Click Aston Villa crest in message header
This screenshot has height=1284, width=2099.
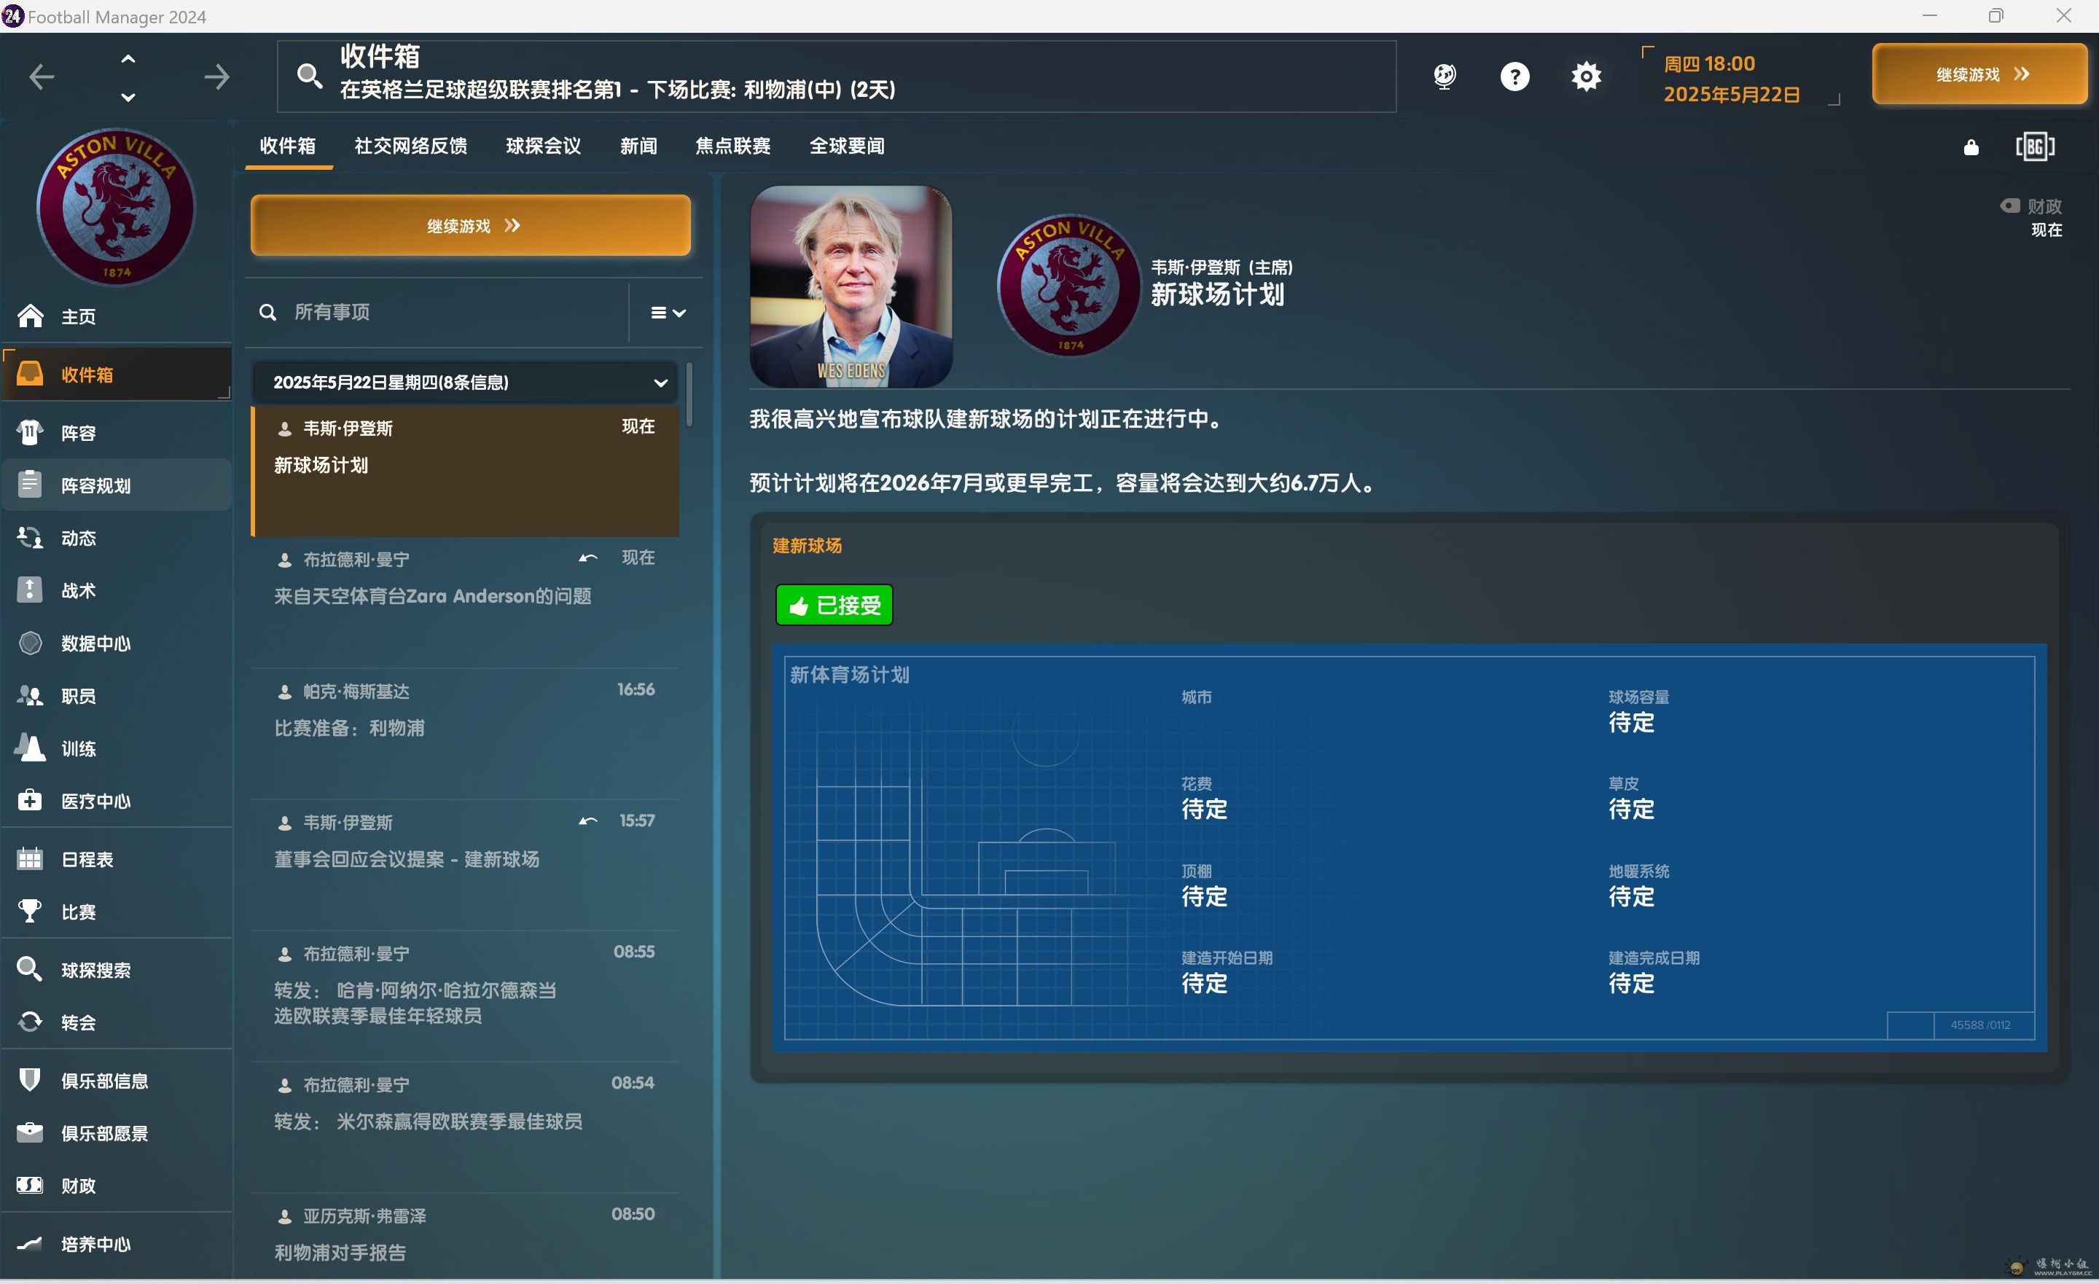click(1068, 285)
